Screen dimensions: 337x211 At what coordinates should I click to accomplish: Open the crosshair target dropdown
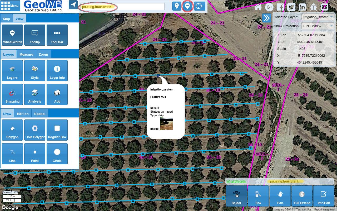200,6
